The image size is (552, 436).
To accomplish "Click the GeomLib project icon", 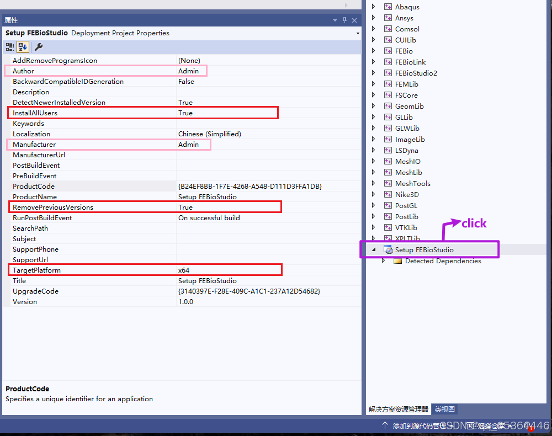I will [388, 106].
